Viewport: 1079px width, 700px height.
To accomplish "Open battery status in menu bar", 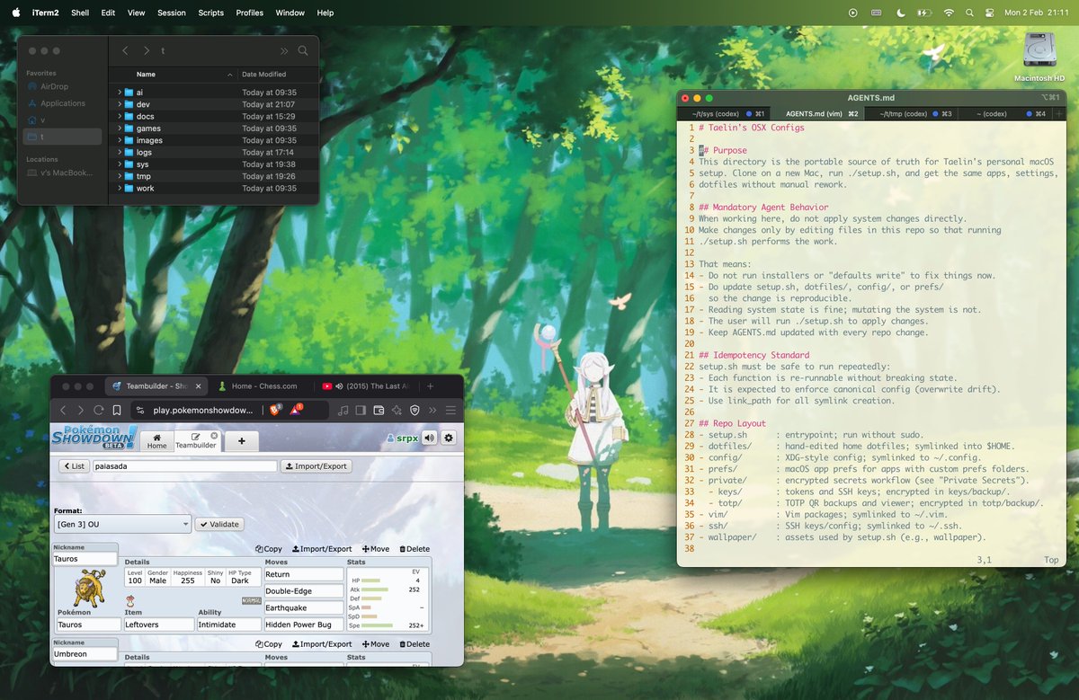I will [x=924, y=13].
